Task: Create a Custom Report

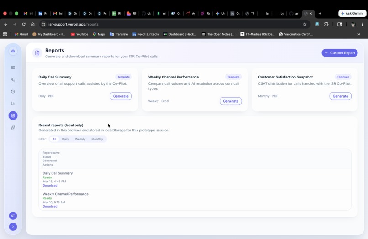Action: (340, 53)
